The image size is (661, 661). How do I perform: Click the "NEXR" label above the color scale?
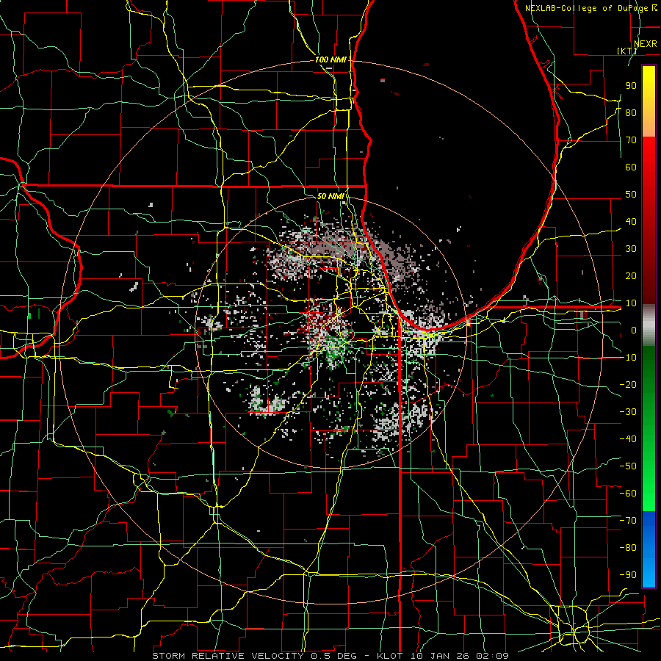pos(645,44)
